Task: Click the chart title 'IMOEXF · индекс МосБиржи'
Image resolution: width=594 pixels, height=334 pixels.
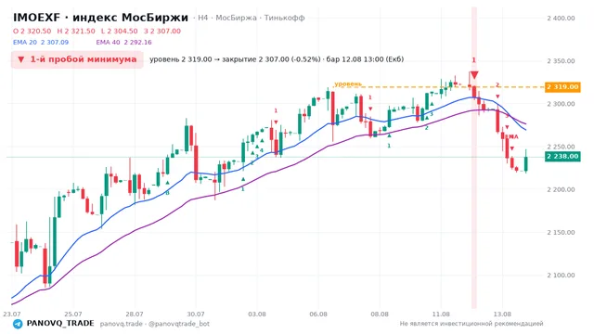Action: [100, 18]
